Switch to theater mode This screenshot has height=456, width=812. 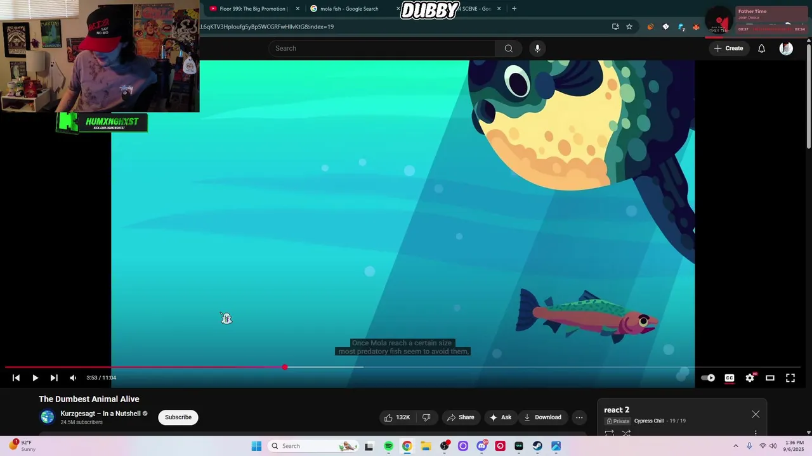770,378
